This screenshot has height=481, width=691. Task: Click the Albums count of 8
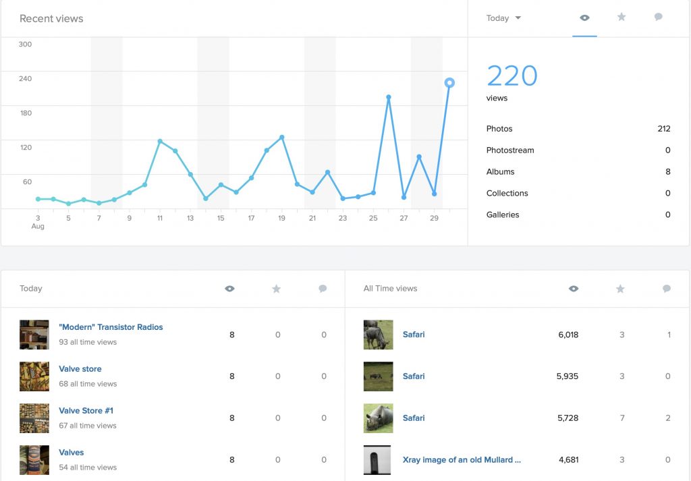pyautogui.click(x=668, y=172)
